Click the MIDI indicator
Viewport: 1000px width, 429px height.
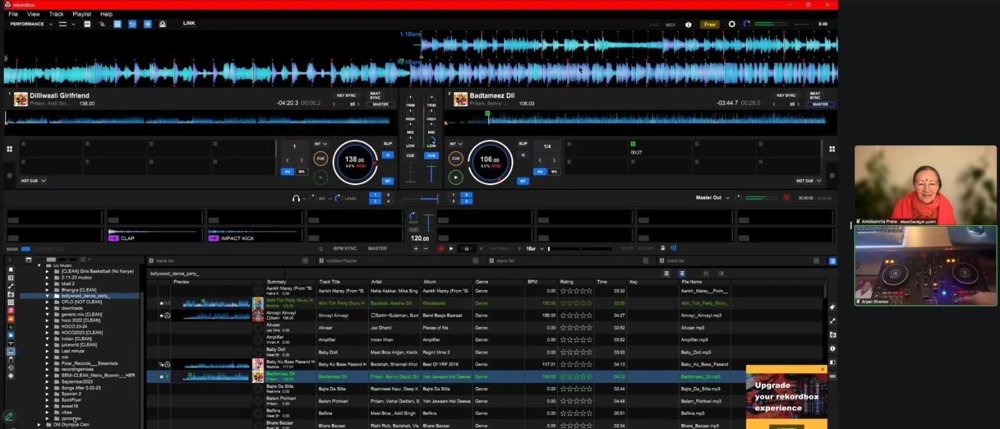pos(671,25)
